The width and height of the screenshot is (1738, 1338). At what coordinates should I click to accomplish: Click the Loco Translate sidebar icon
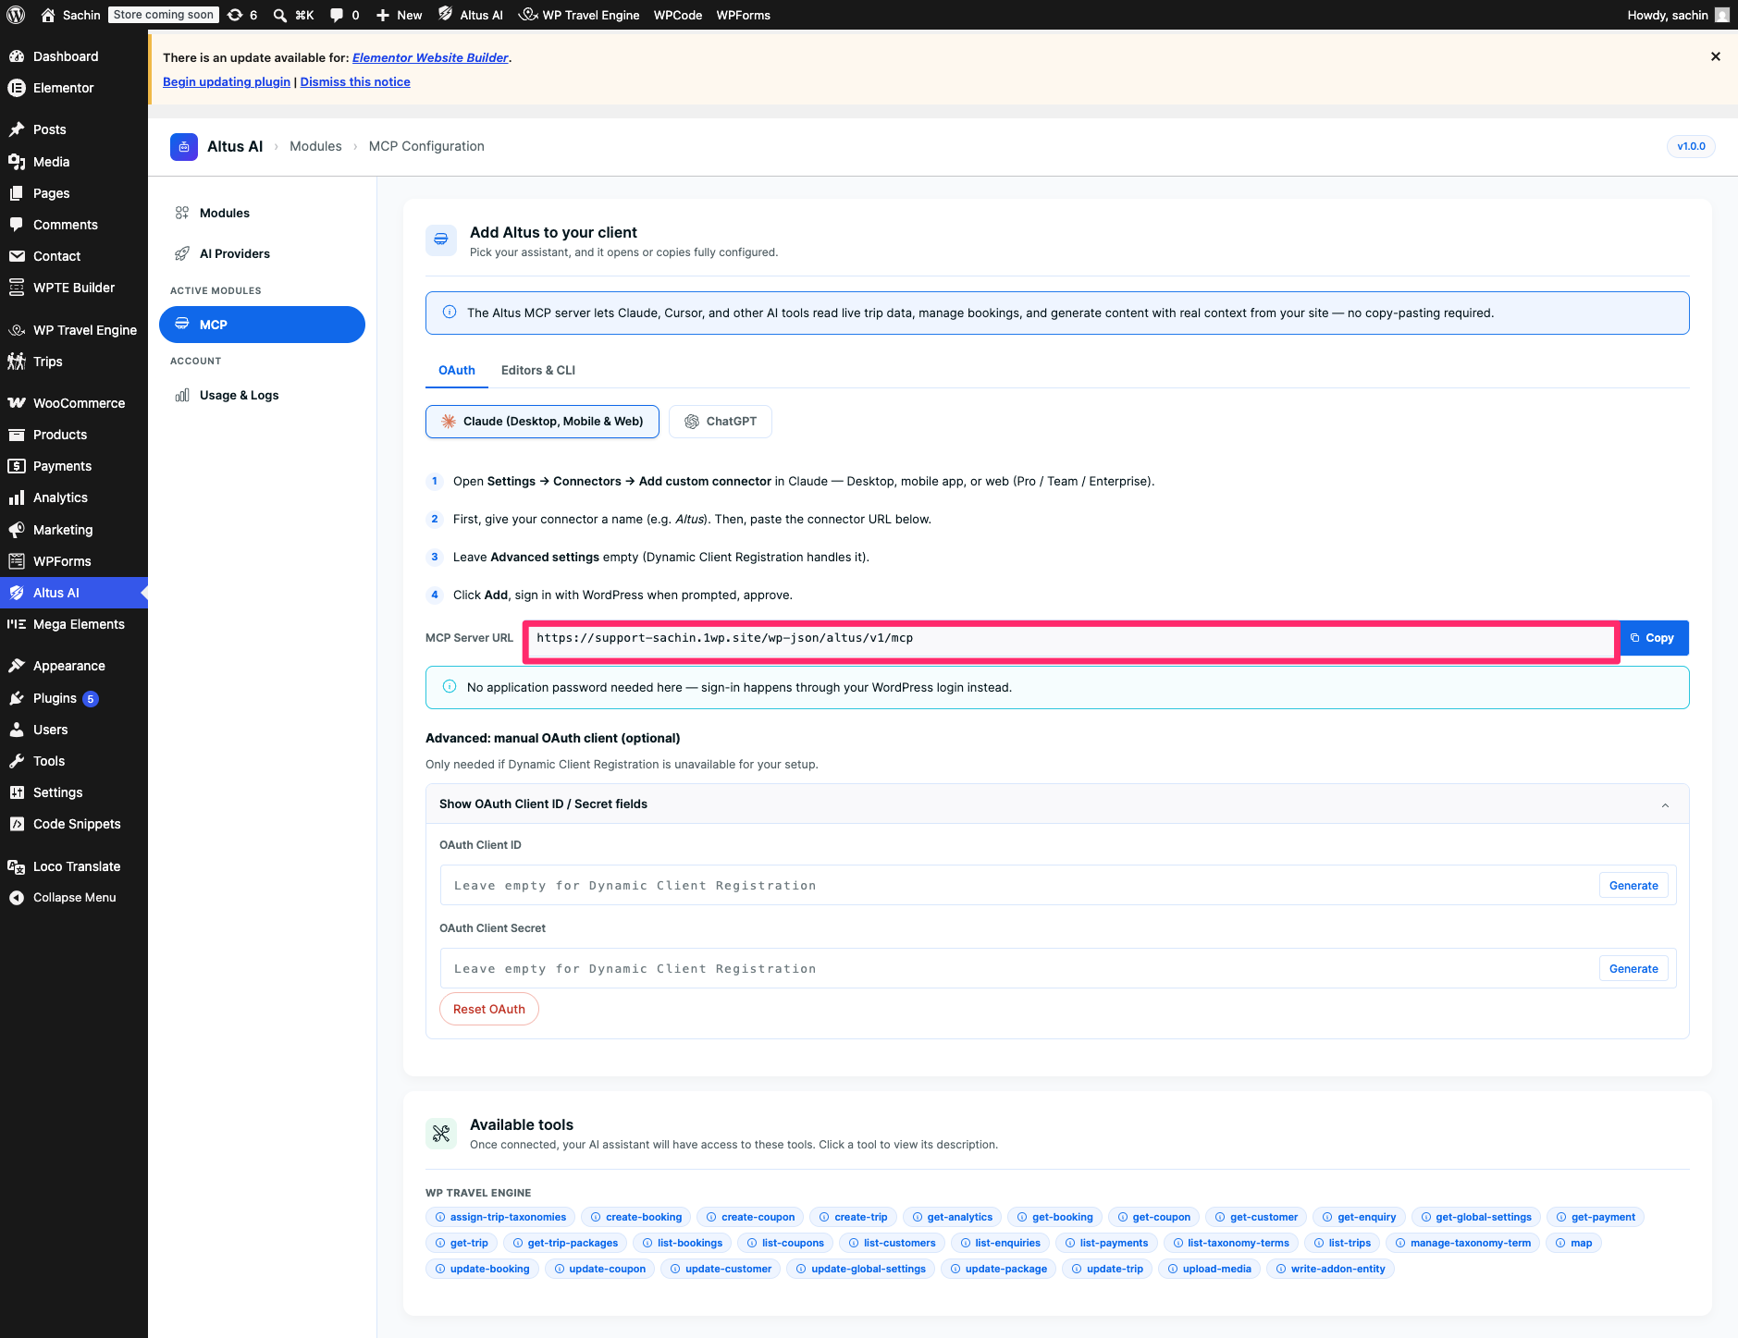17,866
